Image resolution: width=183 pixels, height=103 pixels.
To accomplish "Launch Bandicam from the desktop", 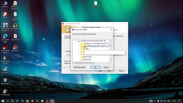I will coord(15,48).
